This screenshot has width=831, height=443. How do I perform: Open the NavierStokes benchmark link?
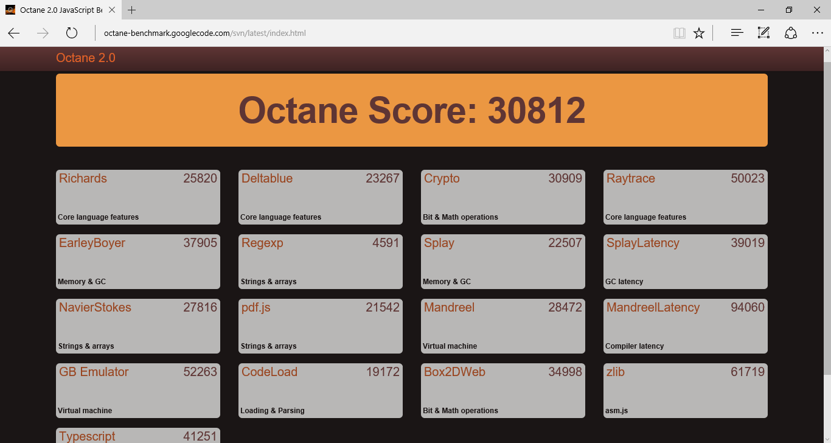tap(95, 307)
